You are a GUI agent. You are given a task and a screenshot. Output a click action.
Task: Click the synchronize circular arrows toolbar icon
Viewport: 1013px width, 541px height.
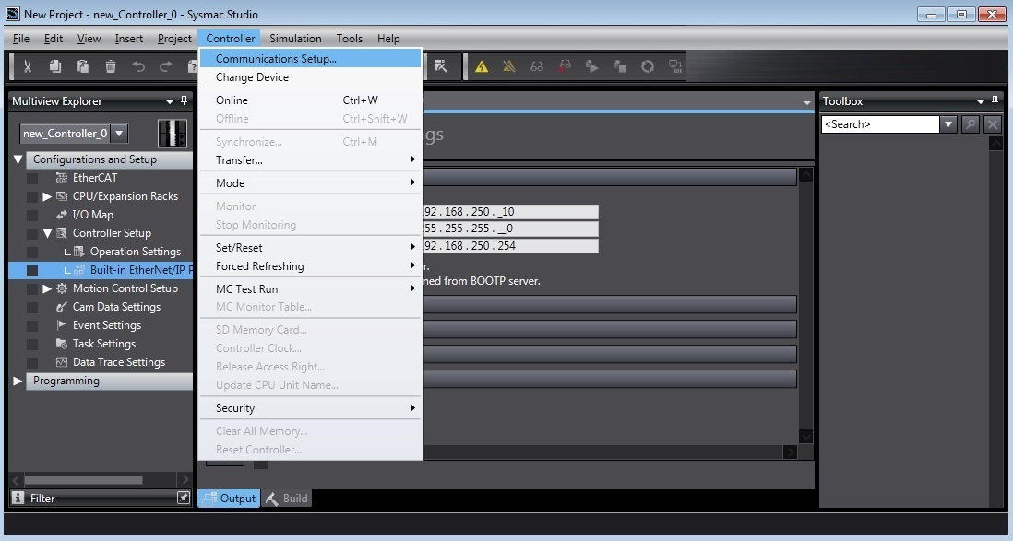648,65
